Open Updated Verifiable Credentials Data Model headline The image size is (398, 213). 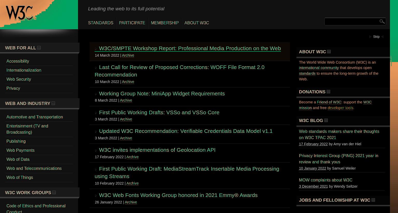pos(186,131)
